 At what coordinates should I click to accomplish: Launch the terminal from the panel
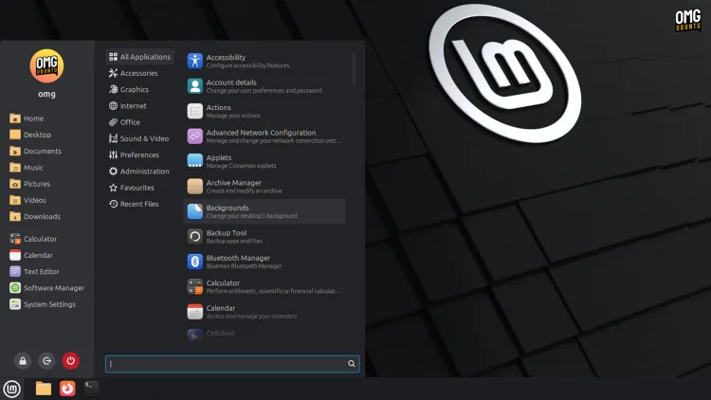91,389
